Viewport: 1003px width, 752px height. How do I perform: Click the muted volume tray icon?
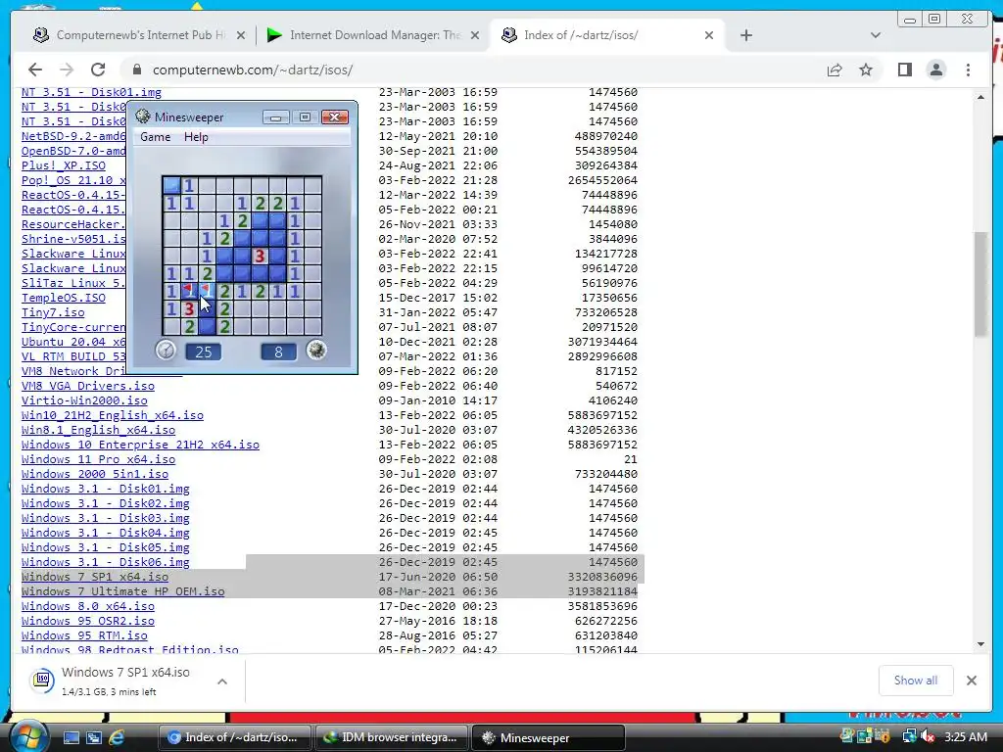click(x=927, y=736)
